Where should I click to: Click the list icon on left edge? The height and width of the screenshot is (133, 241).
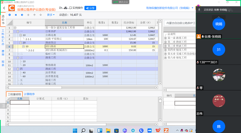pyautogui.click(x=3, y=106)
